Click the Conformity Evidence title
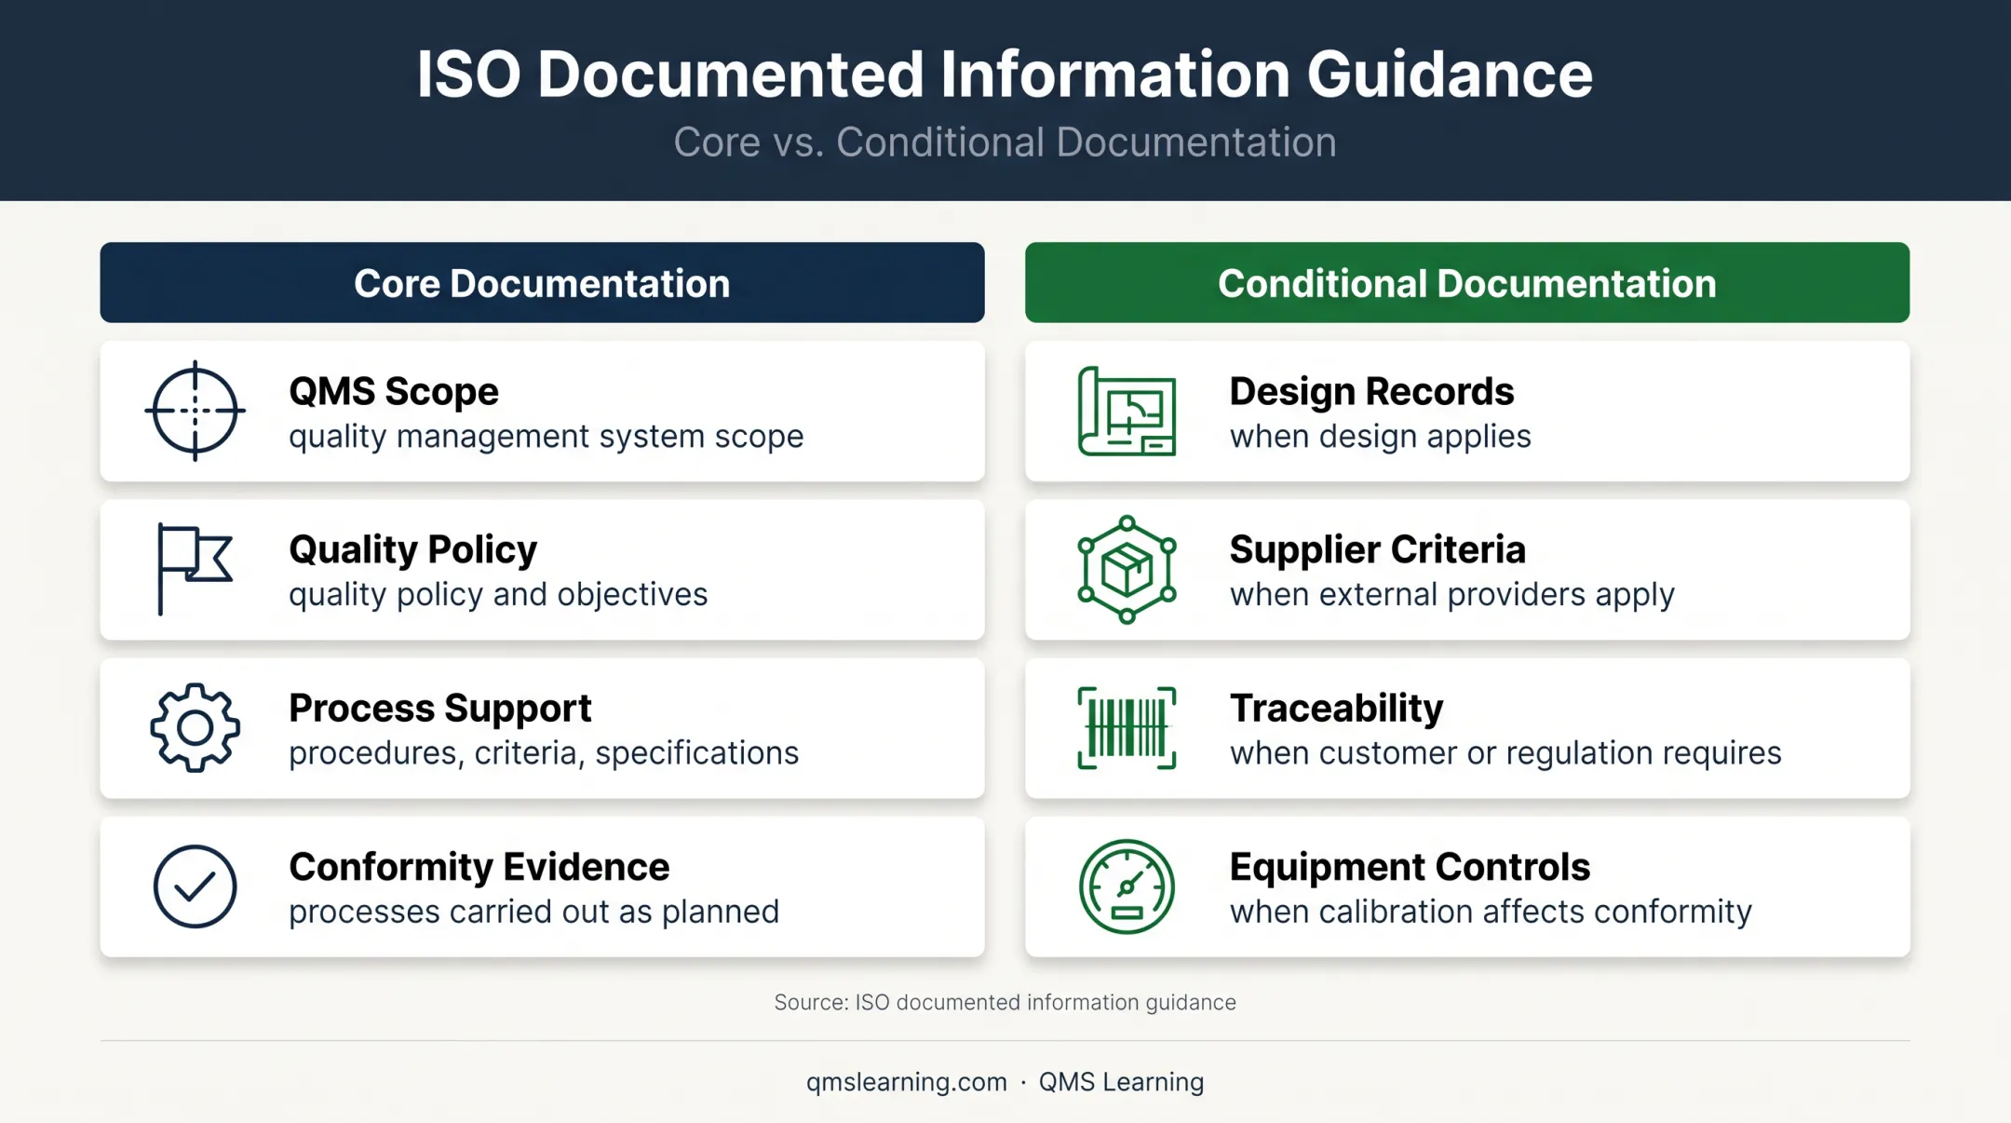Image resolution: width=2011 pixels, height=1123 pixels. [479, 866]
